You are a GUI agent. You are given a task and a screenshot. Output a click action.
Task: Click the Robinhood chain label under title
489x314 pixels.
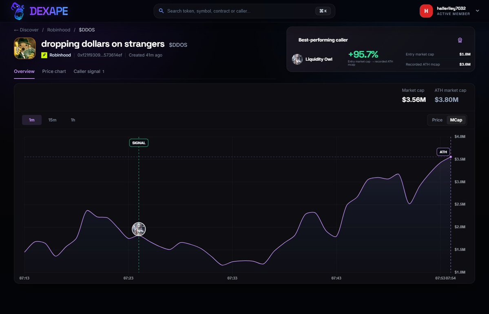click(x=60, y=55)
